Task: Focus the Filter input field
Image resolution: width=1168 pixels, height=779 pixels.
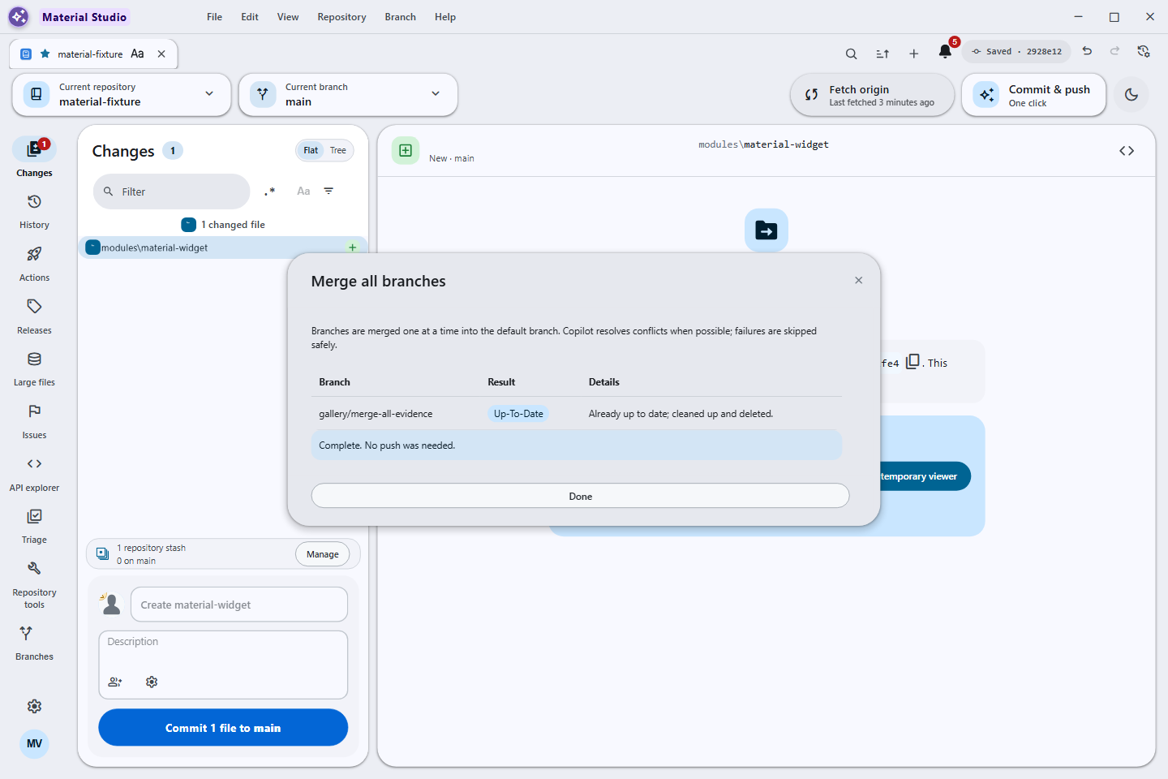Action: click(172, 192)
